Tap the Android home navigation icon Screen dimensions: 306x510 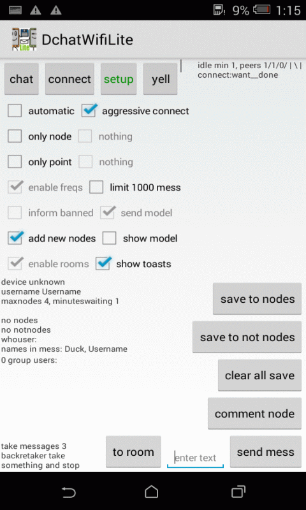coord(152,492)
